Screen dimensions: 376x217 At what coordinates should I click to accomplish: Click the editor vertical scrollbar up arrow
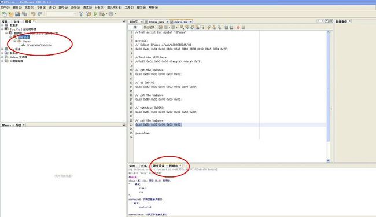pyautogui.click(x=329, y=32)
